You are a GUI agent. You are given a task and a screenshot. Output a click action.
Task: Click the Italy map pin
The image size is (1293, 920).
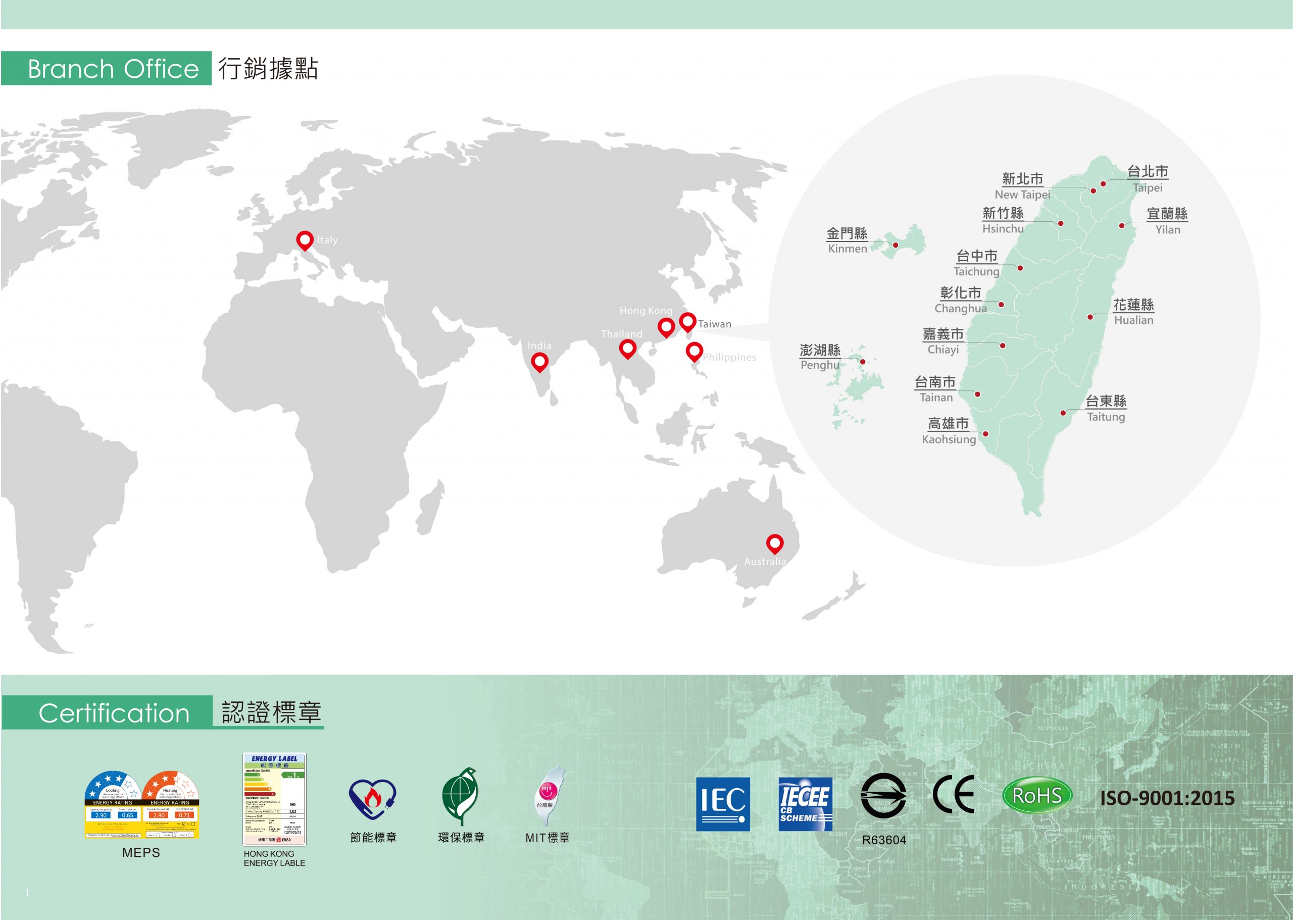(305, 240)
